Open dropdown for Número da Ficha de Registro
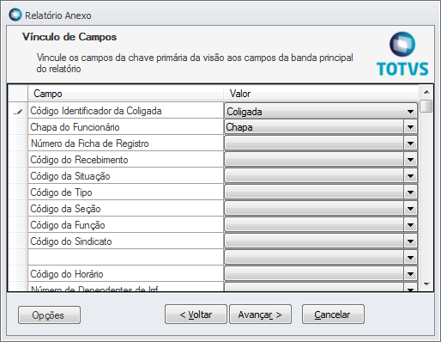 tap(410, 144)
